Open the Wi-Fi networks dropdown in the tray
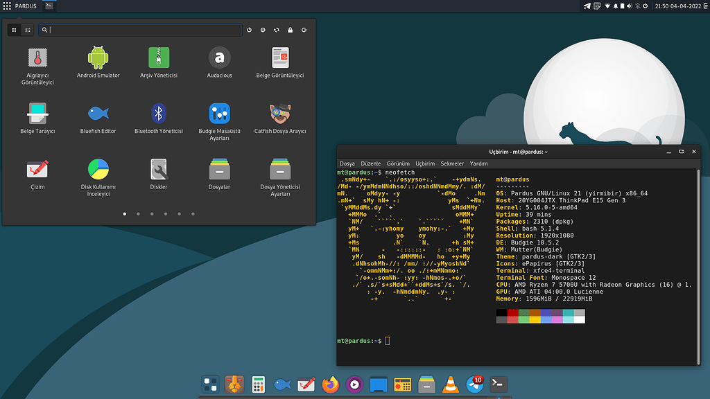710x399 pixels. [607, 6]
